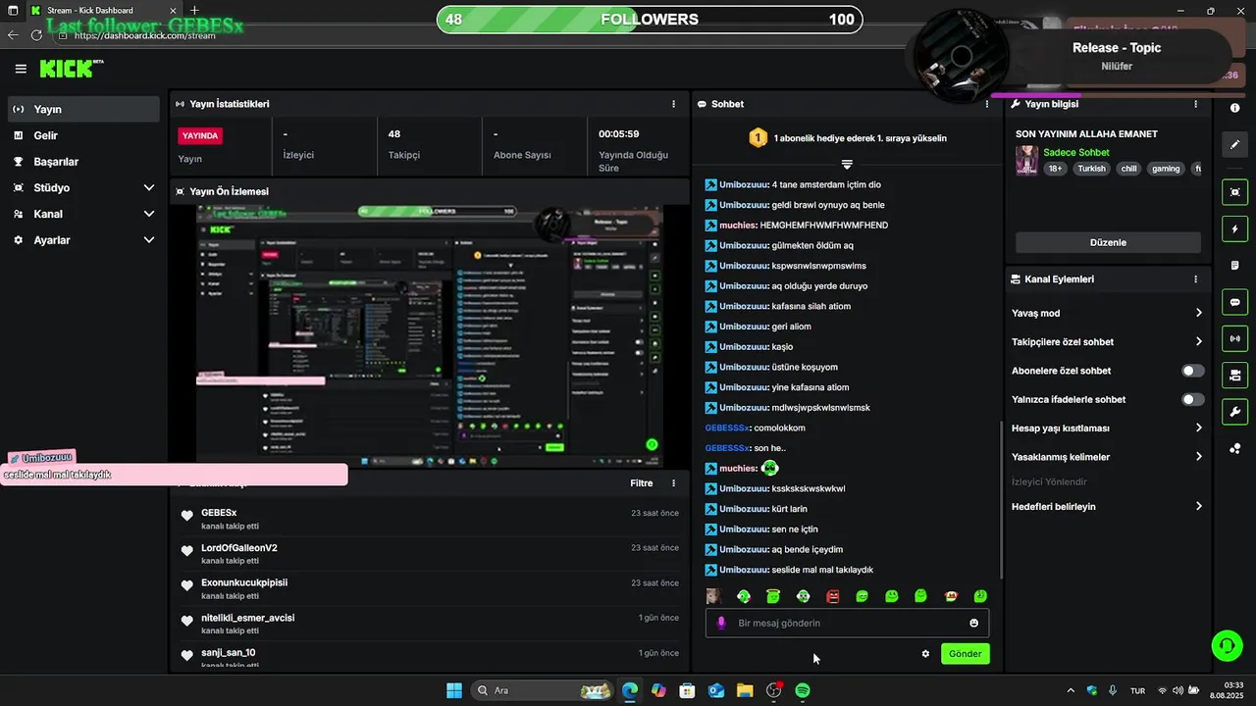Open OBS Studio from the taskbar
The image size is (1256, 706).
[774, 690]
